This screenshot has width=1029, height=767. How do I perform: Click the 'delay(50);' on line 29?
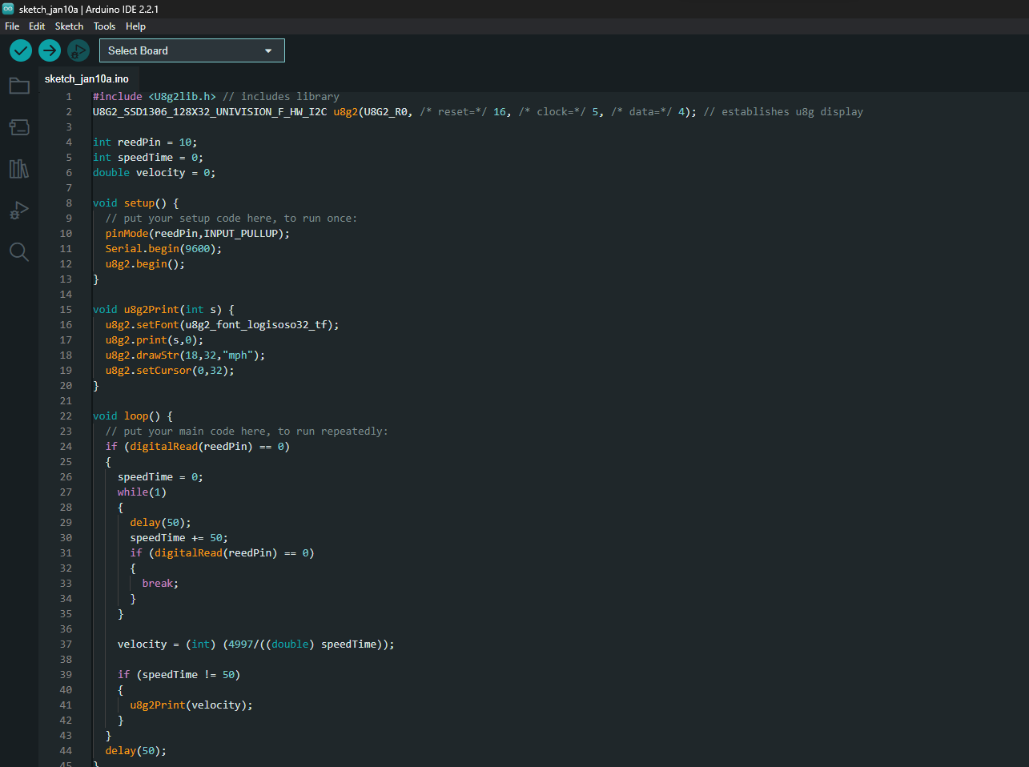(x=160, y=522)
